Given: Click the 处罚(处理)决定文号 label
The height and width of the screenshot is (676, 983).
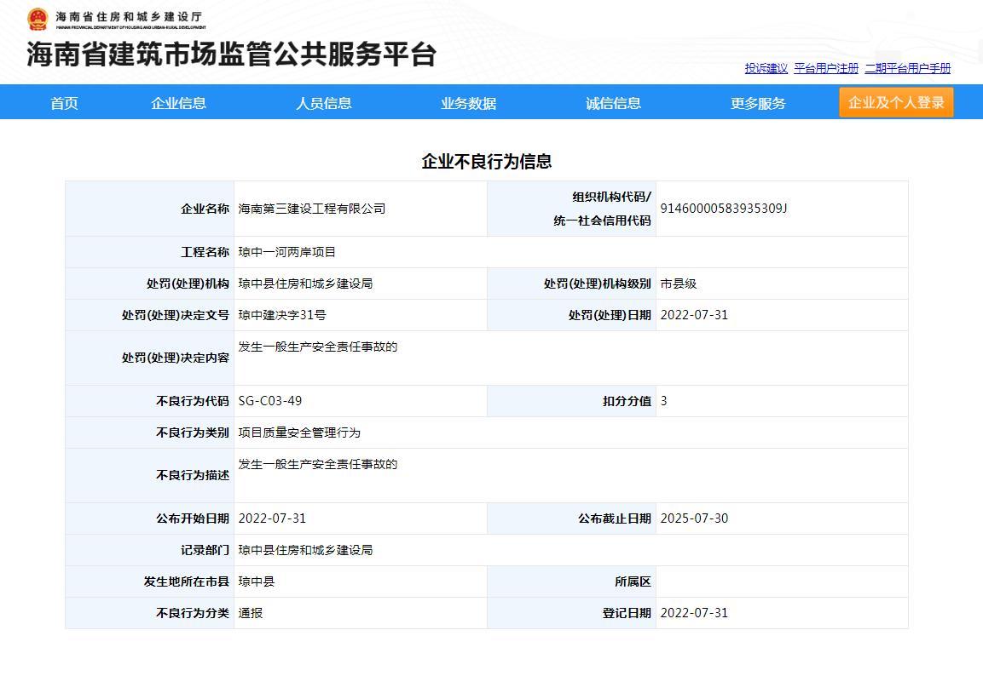Looking at the screenshot, I should [176, 315].
